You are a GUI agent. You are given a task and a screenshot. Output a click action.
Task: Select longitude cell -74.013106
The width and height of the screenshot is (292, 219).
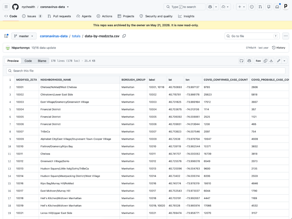(193, 109)
